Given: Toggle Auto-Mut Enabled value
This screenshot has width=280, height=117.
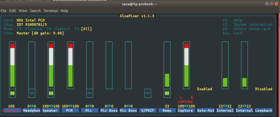Looking at the screenshot, I should coord(205,89).
